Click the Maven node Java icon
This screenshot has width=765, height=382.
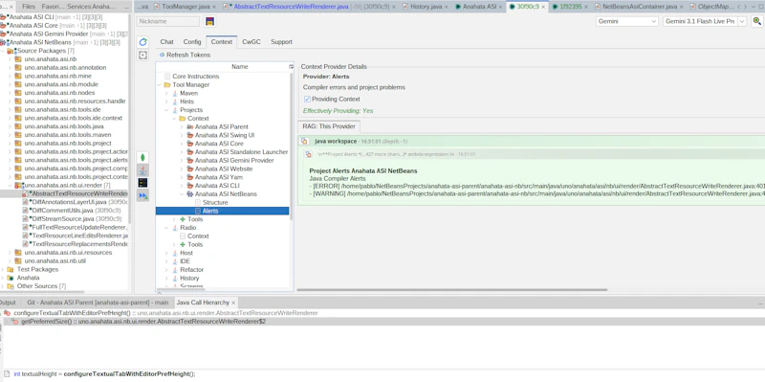point(175,93)
